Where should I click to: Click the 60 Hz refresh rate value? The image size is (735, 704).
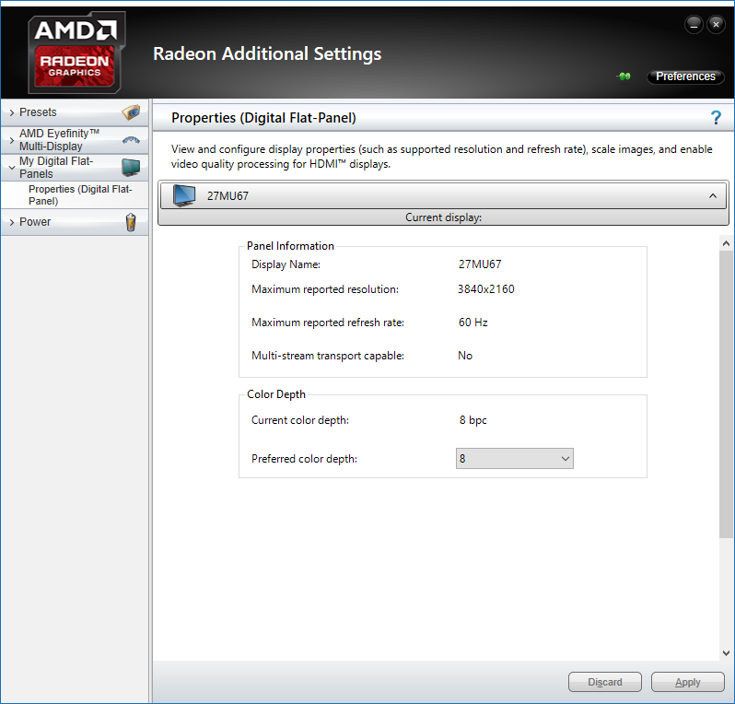coord(473,323)
